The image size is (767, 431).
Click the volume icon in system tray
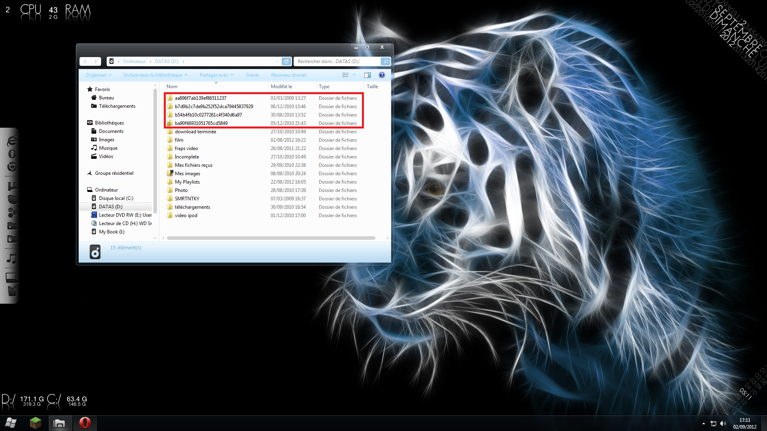coord(723,424)
